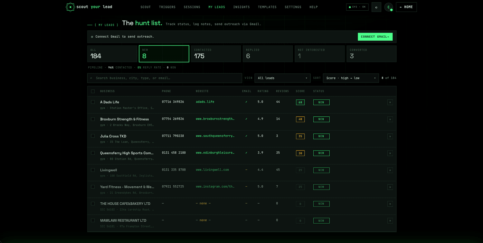
Task: Check the Julia Cross TKD checkbox
Action: pyautogui.click(x=93, y=136)
